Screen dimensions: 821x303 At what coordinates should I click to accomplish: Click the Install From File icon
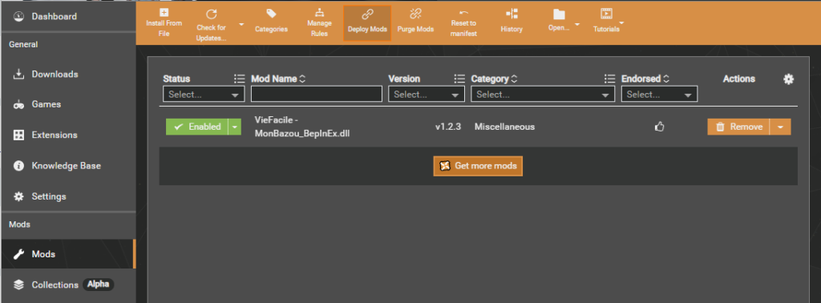click(164, 13)
